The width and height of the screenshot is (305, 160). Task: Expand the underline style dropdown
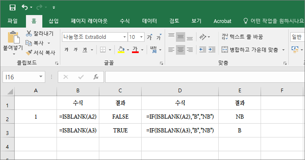(92, 50)
